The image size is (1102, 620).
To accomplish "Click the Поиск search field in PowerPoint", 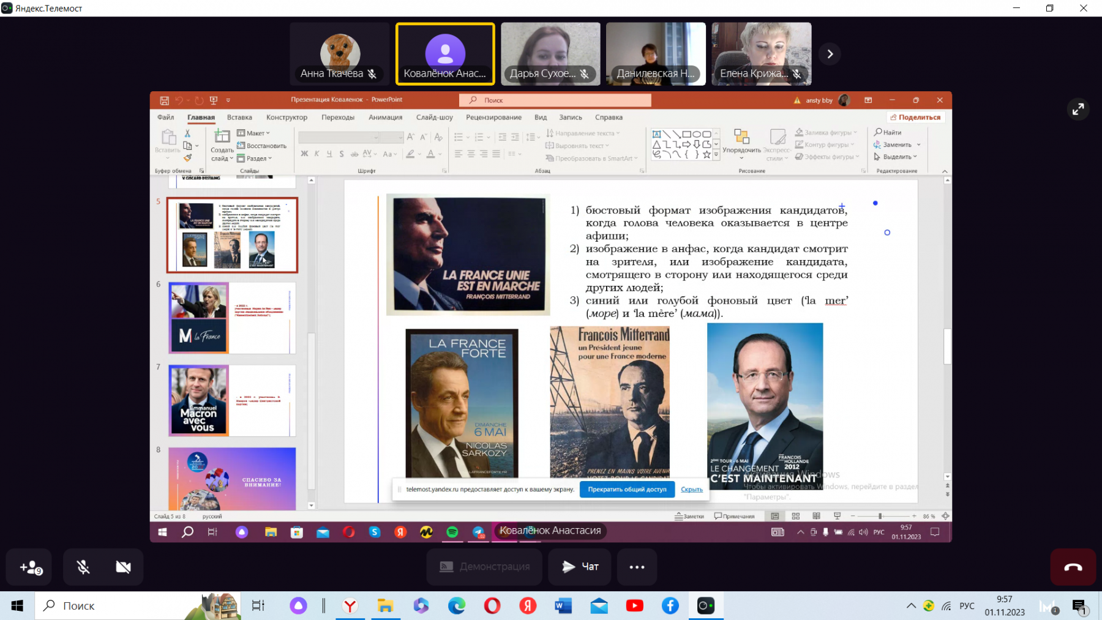I will click(555, 100).
